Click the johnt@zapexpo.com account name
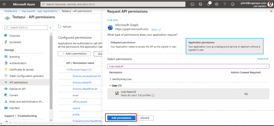This screenshot has width=274, height=126. [x=253, y=3]
